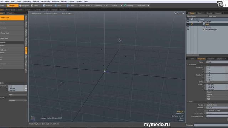The image size is (228, 128).
Task: Collapse the Mesh properties section
Action: [188, 102]
